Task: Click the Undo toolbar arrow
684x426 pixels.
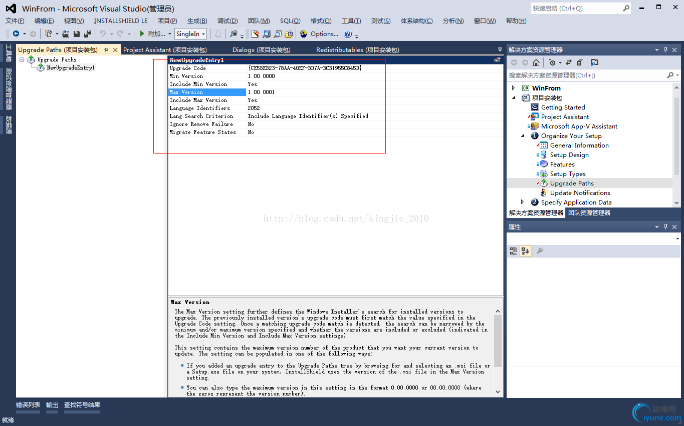Action: pos(103,33)
